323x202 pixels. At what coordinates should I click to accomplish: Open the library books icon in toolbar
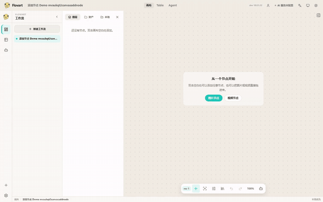(222, 188)
